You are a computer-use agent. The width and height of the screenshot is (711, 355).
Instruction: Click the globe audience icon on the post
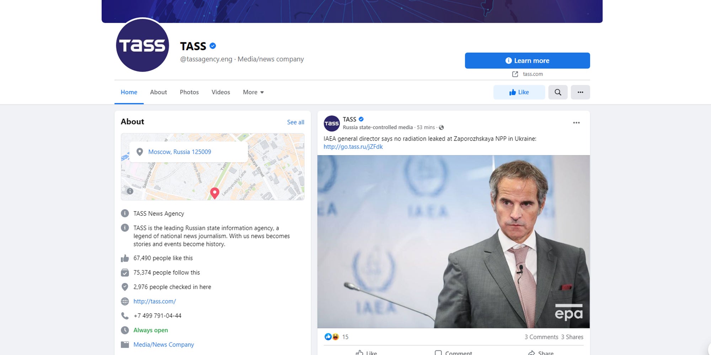click(x=441, y=127)
